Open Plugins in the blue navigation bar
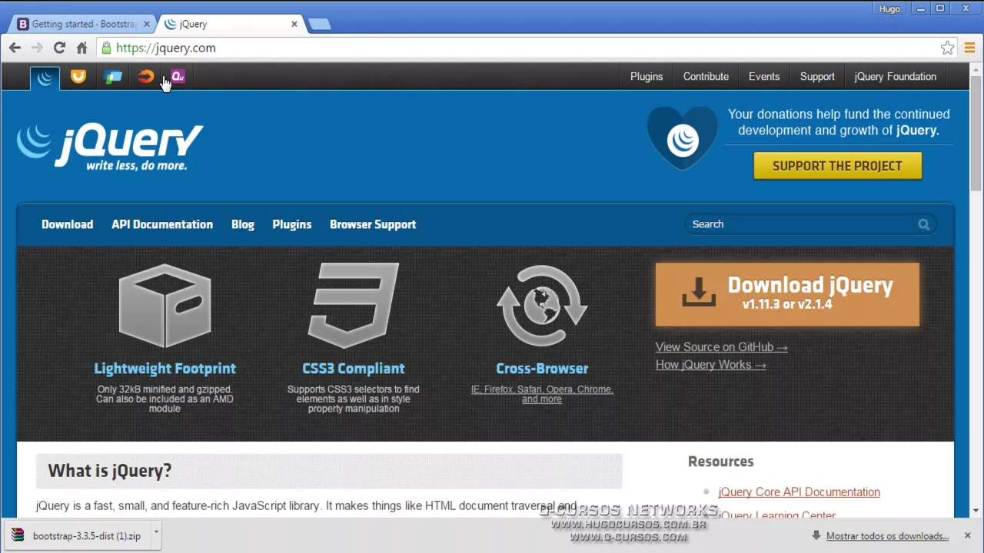The height and width of the screenshot is (553, 984). 292,224
